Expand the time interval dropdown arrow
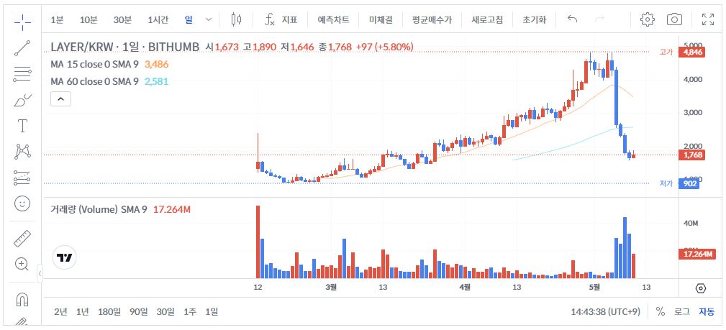The height and width of the screenshot is (330, 726). coord(209,19)
